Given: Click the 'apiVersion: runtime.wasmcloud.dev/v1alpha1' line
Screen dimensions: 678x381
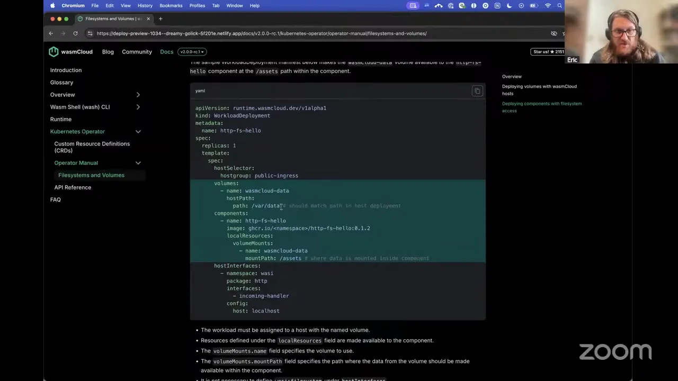Looking at the screenshot, I should coord(261,108).
